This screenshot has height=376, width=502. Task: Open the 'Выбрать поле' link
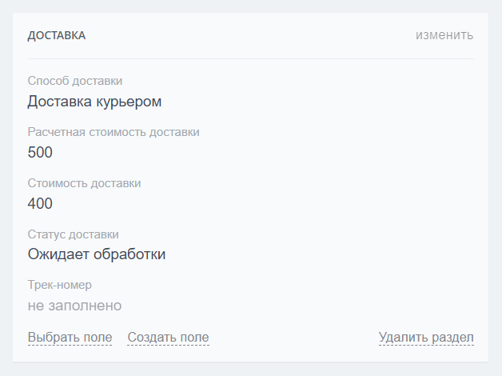coord(70,338)
